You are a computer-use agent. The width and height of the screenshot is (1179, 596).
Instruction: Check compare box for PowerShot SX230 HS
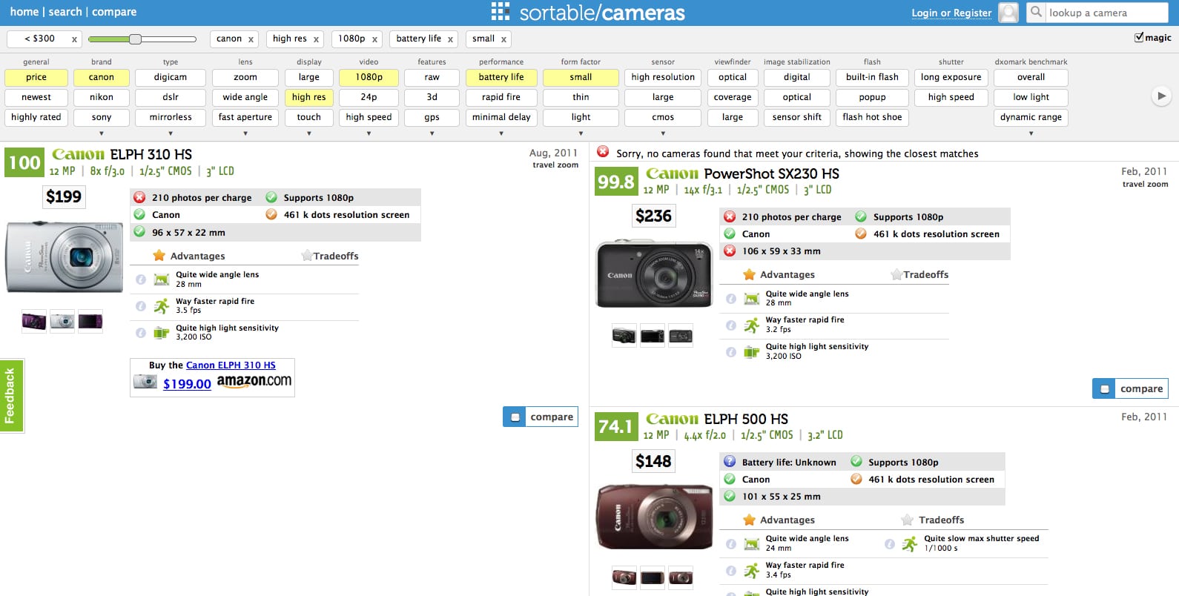[x=1104, y=389]
